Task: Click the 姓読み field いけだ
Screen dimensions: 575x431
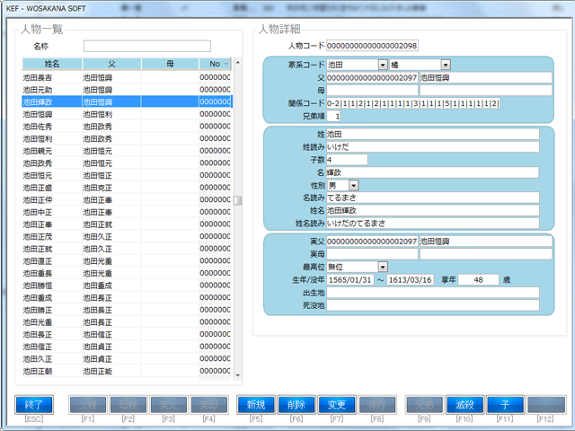Action: tap(433, 147)
